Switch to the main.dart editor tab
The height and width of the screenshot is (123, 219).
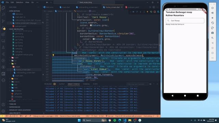65,7
